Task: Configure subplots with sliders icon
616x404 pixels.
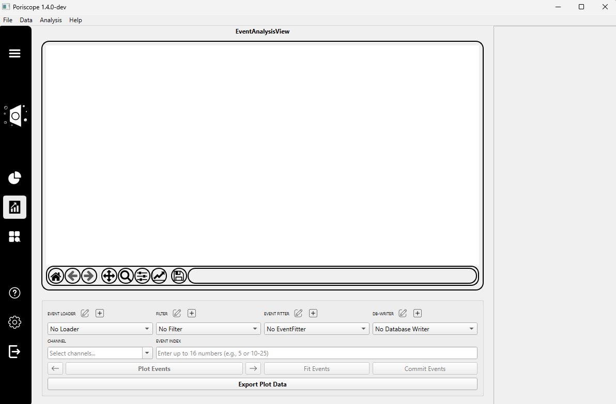Action: 142,276
